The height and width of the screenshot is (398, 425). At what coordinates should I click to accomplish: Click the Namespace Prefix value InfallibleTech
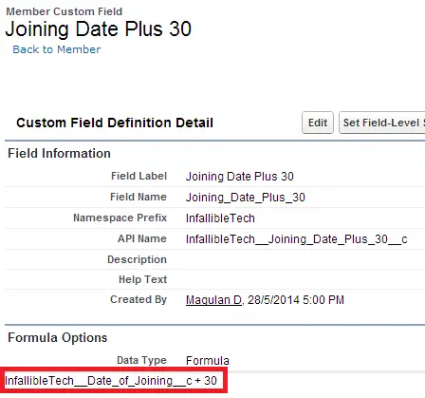tap(220, 218)
